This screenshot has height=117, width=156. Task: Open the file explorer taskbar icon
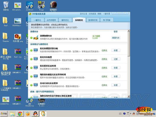[12, 114]
